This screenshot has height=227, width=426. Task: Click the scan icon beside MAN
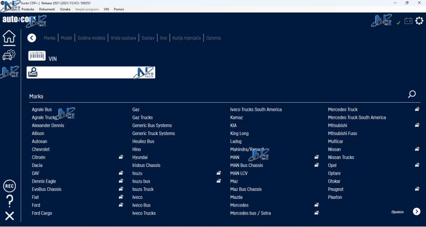pos(317,157)
